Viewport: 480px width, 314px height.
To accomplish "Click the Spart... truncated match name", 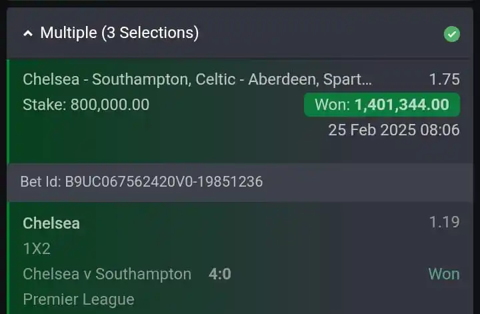I will 347,79.
